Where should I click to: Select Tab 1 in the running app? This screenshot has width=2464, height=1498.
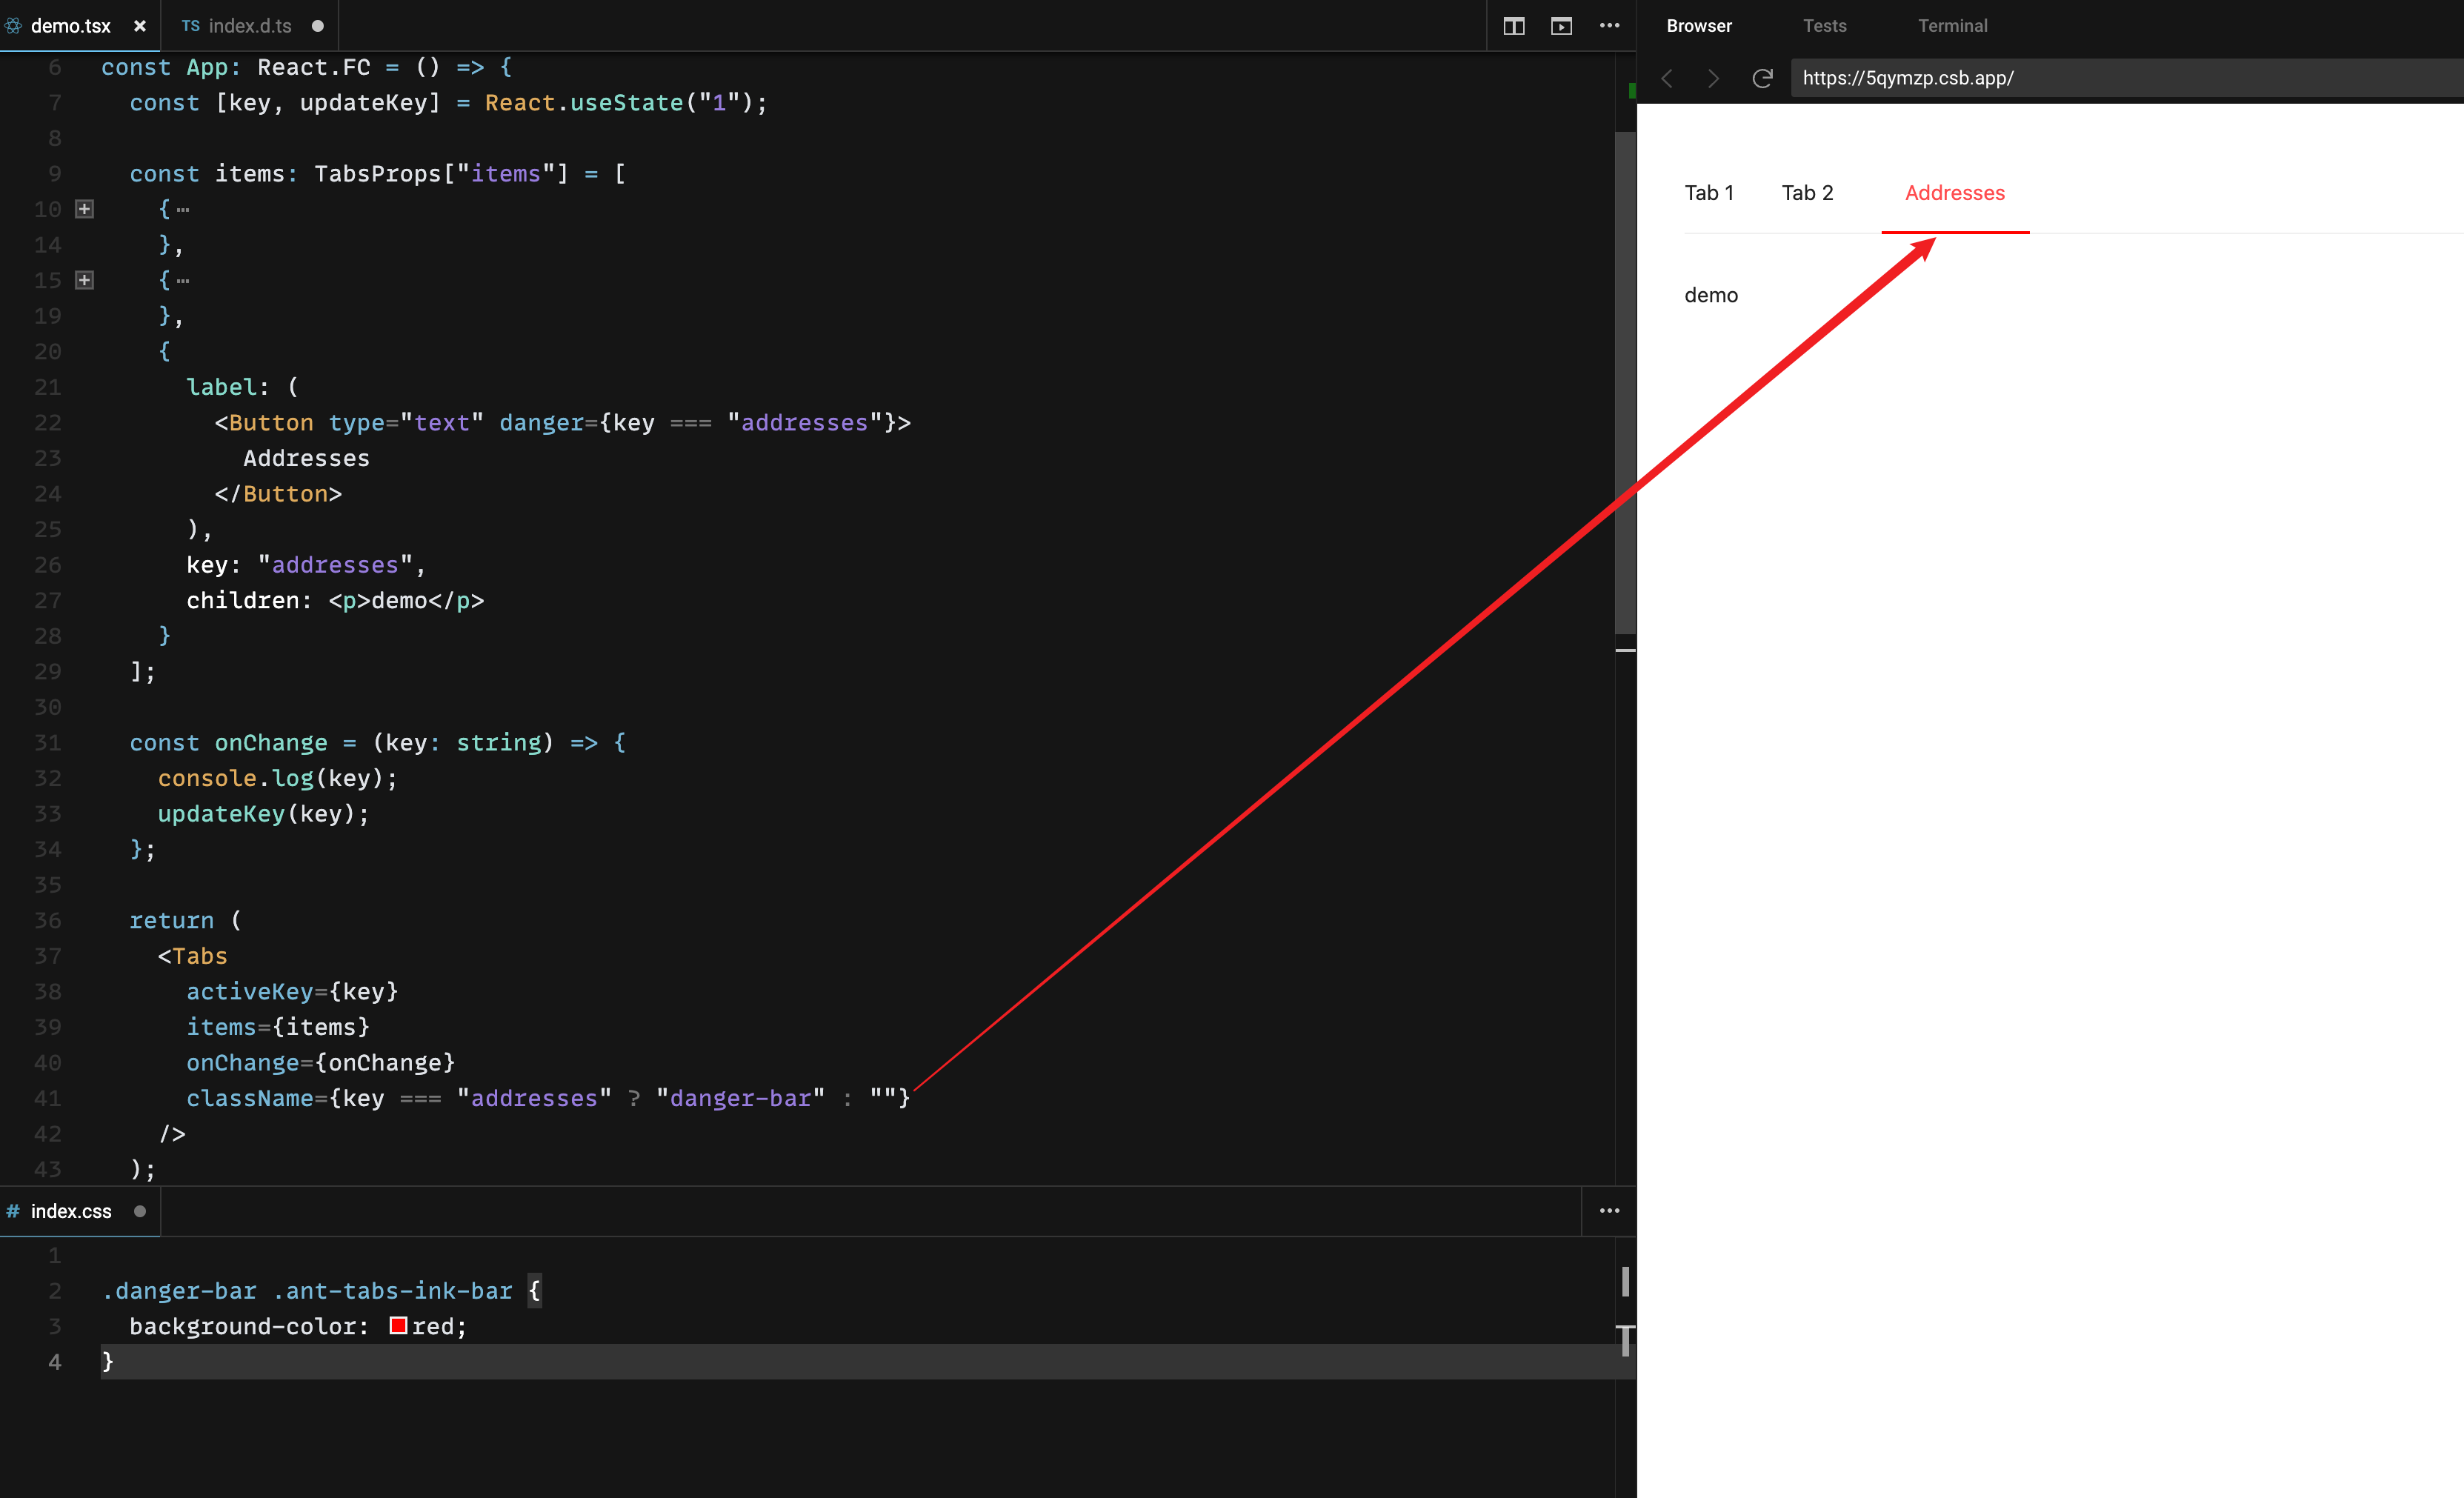click(x=1710, y=192)
